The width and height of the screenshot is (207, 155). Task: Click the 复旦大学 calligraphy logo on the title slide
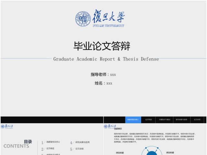click(x=108, y=16)
